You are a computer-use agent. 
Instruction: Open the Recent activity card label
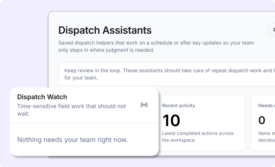click(x=179, y=106)
